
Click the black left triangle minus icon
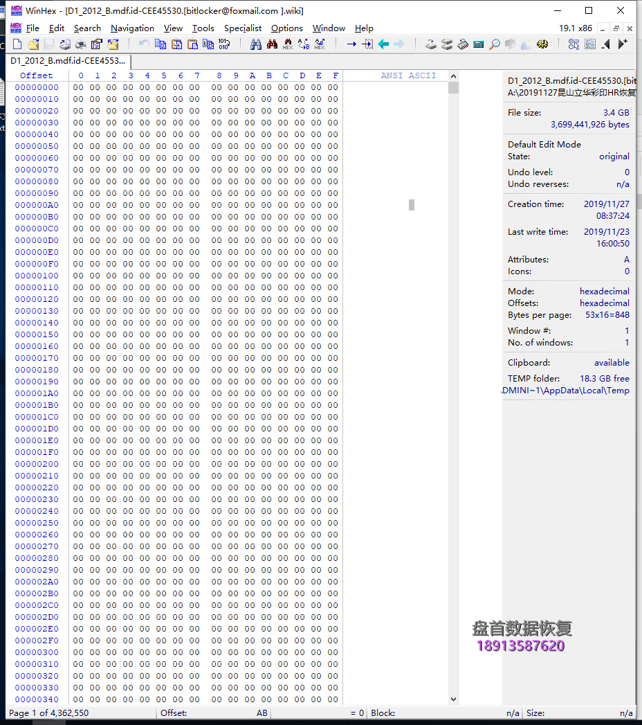[606, 44]
